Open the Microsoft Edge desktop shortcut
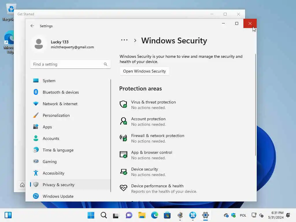 [9, 42]
